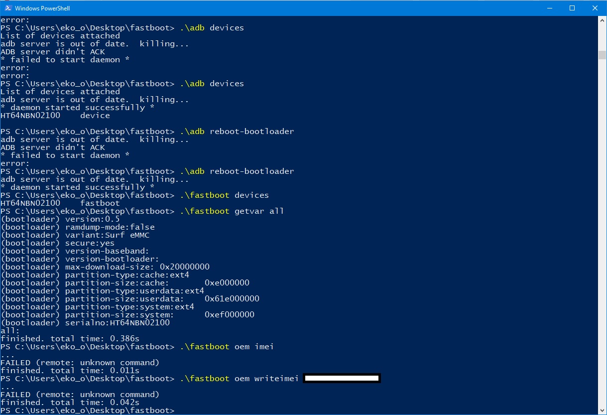The height and width of the screenshot is (415, 607).
Task: Minimize the Windows PowerShell window
Action: click(549, 8)
